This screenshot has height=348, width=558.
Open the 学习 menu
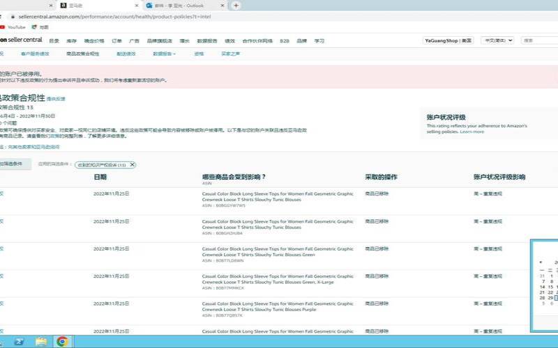[319, 41]
